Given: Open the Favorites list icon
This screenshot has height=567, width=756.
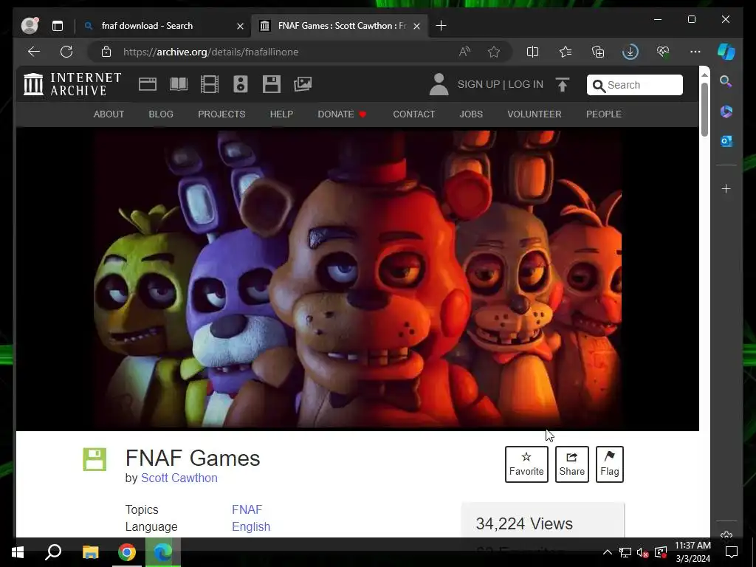Looking at the screenshot, I should [566, 52].
